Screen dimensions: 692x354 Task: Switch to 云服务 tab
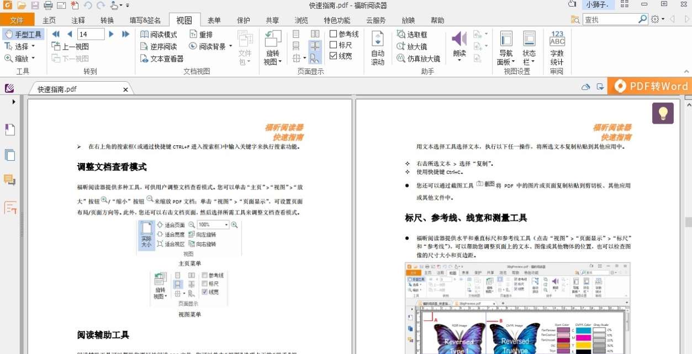(376, 20)
